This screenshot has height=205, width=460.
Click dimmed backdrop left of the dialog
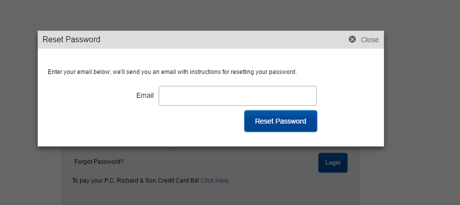[19, 88]
